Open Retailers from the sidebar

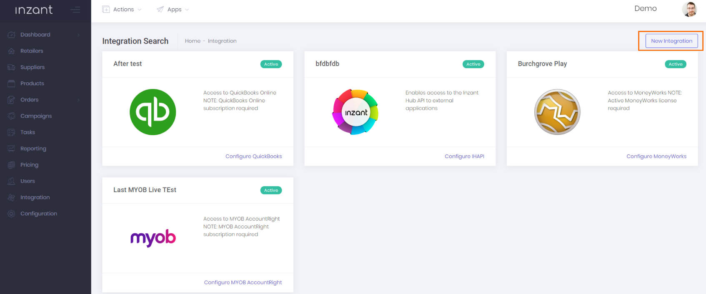tap(32, 51)
